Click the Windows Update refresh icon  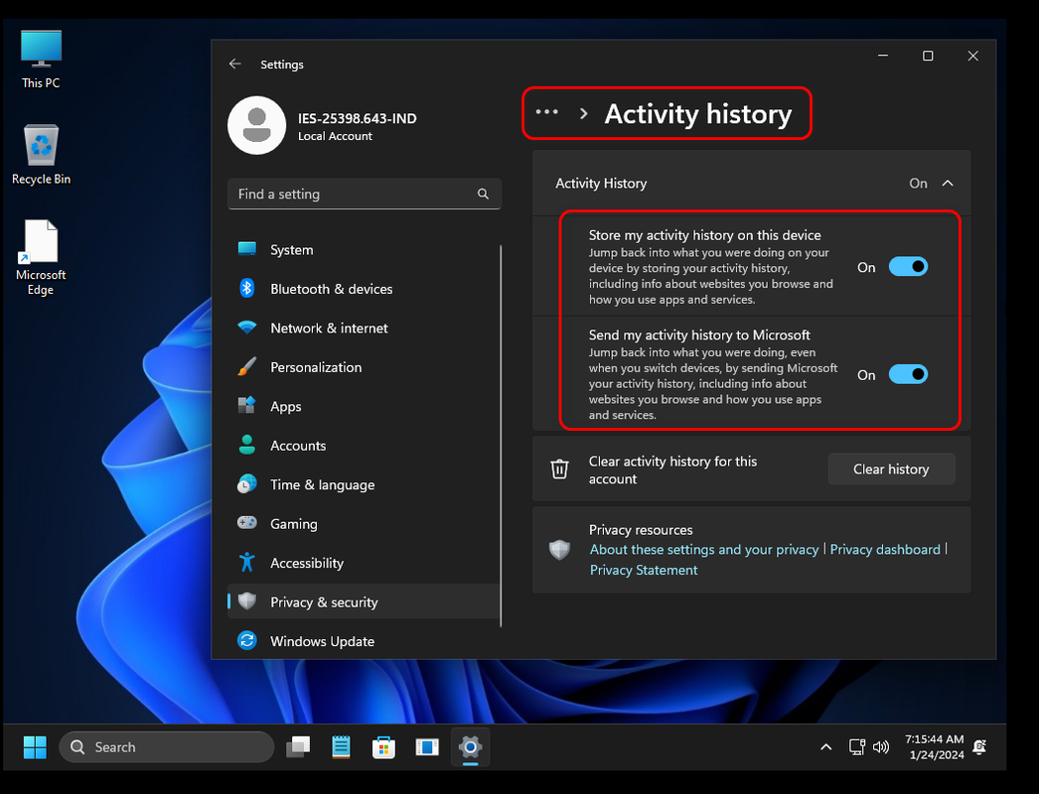click(247, 640)
